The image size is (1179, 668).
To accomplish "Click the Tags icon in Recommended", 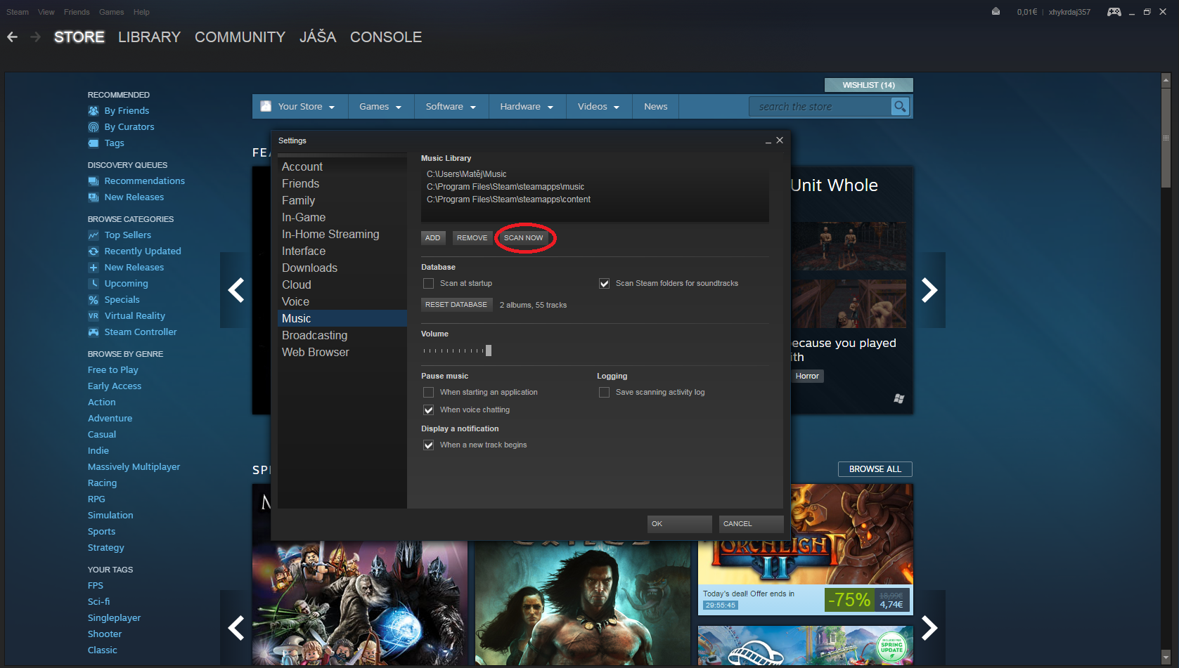I will click(94, 143).
